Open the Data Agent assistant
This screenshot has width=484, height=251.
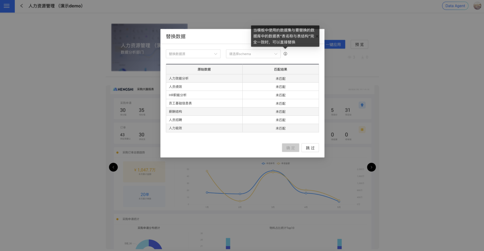click(x=455, y=6)
